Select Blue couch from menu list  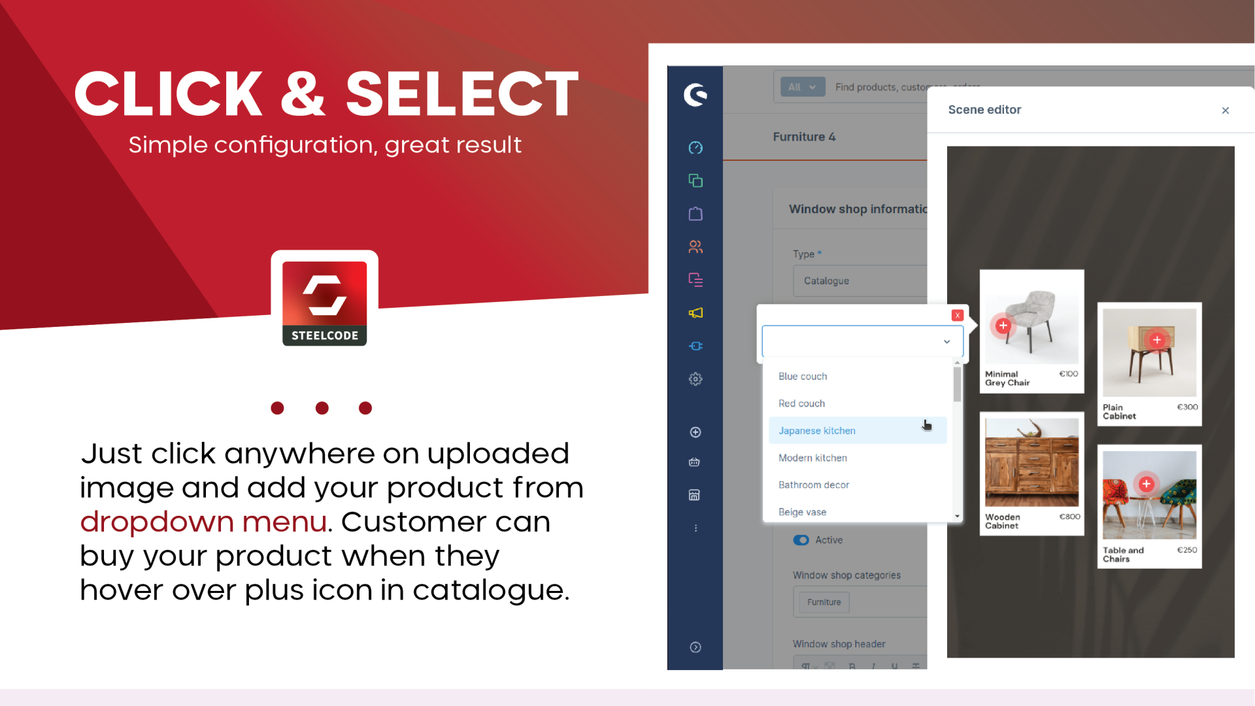(803, 377)
